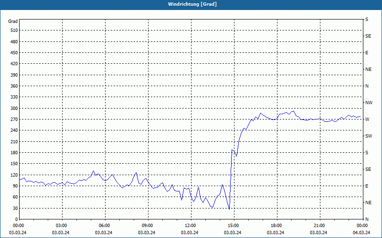Click the 09:00 time axis label
382x238 pixels.
click(x=148, y=225)
